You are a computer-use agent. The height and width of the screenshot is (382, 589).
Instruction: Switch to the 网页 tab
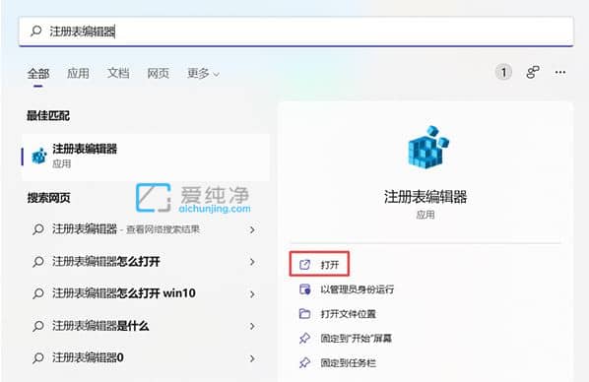158,73
